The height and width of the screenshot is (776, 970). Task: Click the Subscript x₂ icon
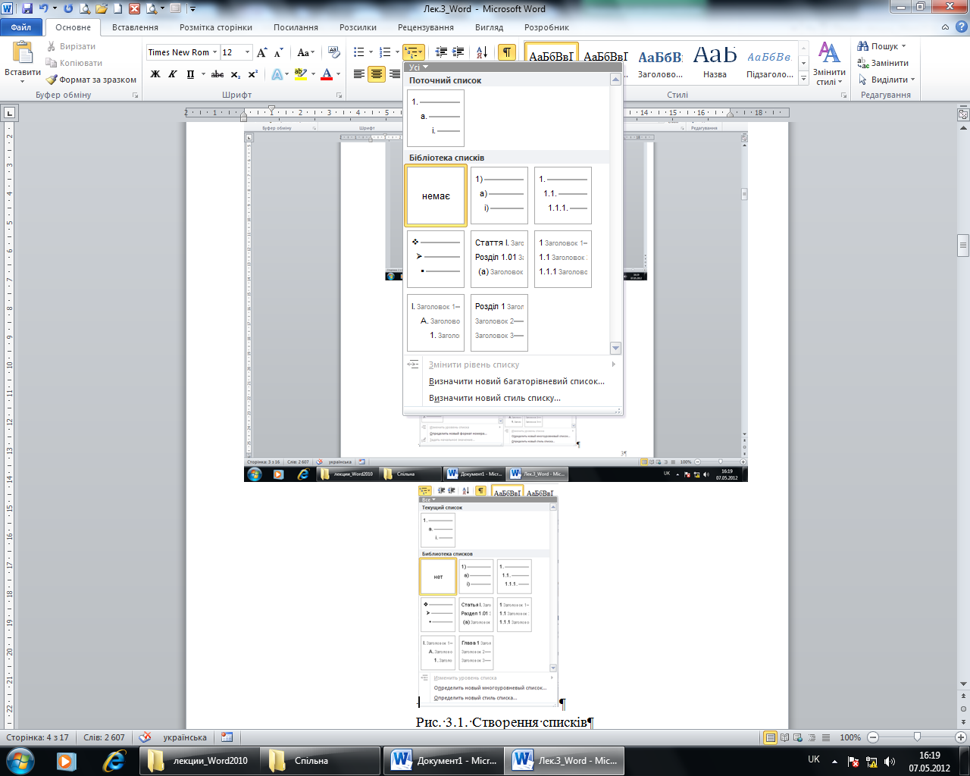pos(236,74)
